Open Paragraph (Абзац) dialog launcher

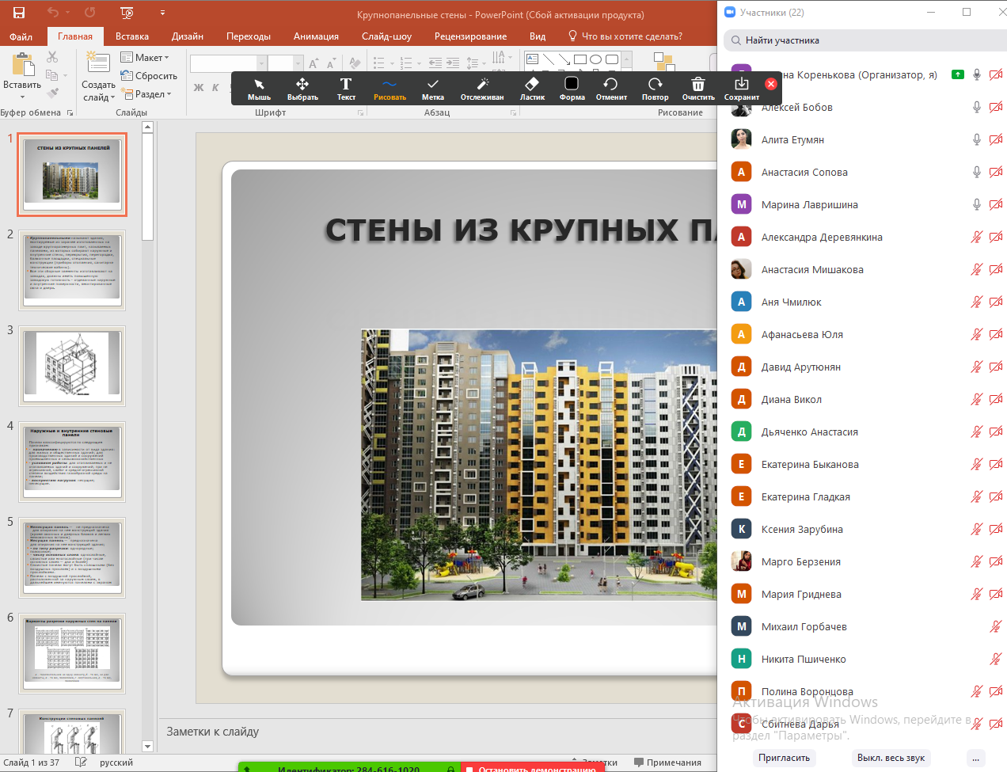click(513, 113)
